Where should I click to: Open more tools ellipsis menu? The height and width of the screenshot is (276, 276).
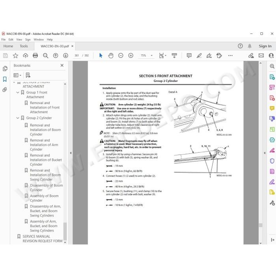click(x=230, y=56)
